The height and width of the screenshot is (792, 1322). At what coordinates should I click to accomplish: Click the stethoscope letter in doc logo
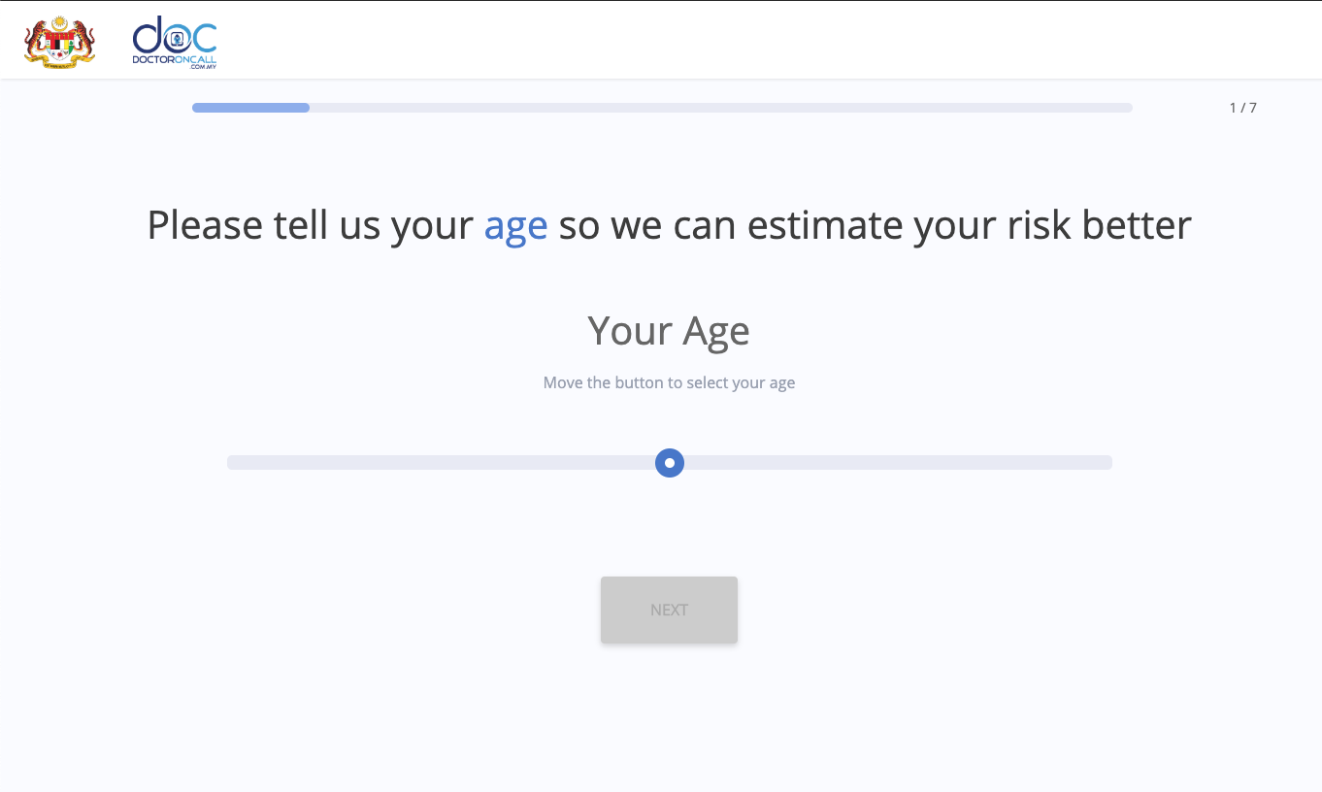176,38
